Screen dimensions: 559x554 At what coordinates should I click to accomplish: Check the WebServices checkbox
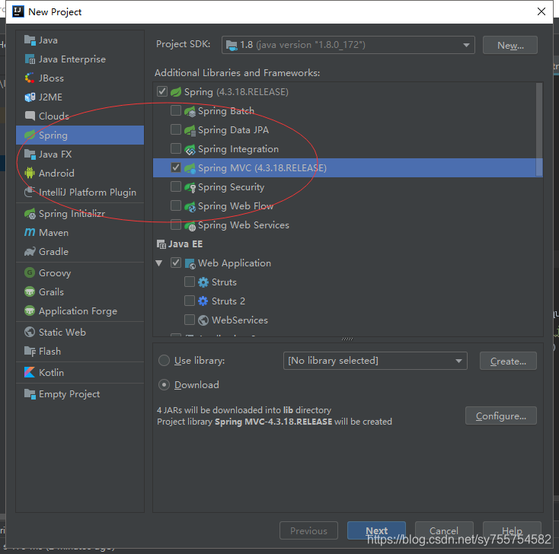[x=190, y=320]
